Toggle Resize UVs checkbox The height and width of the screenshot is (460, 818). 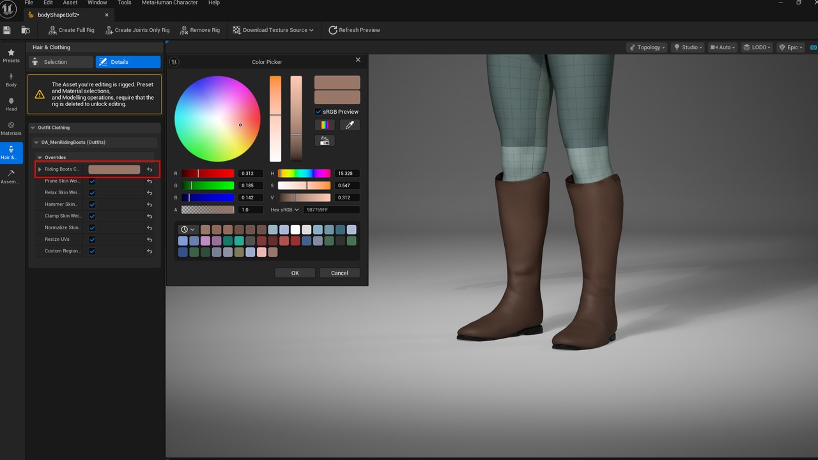coord(92,240)
